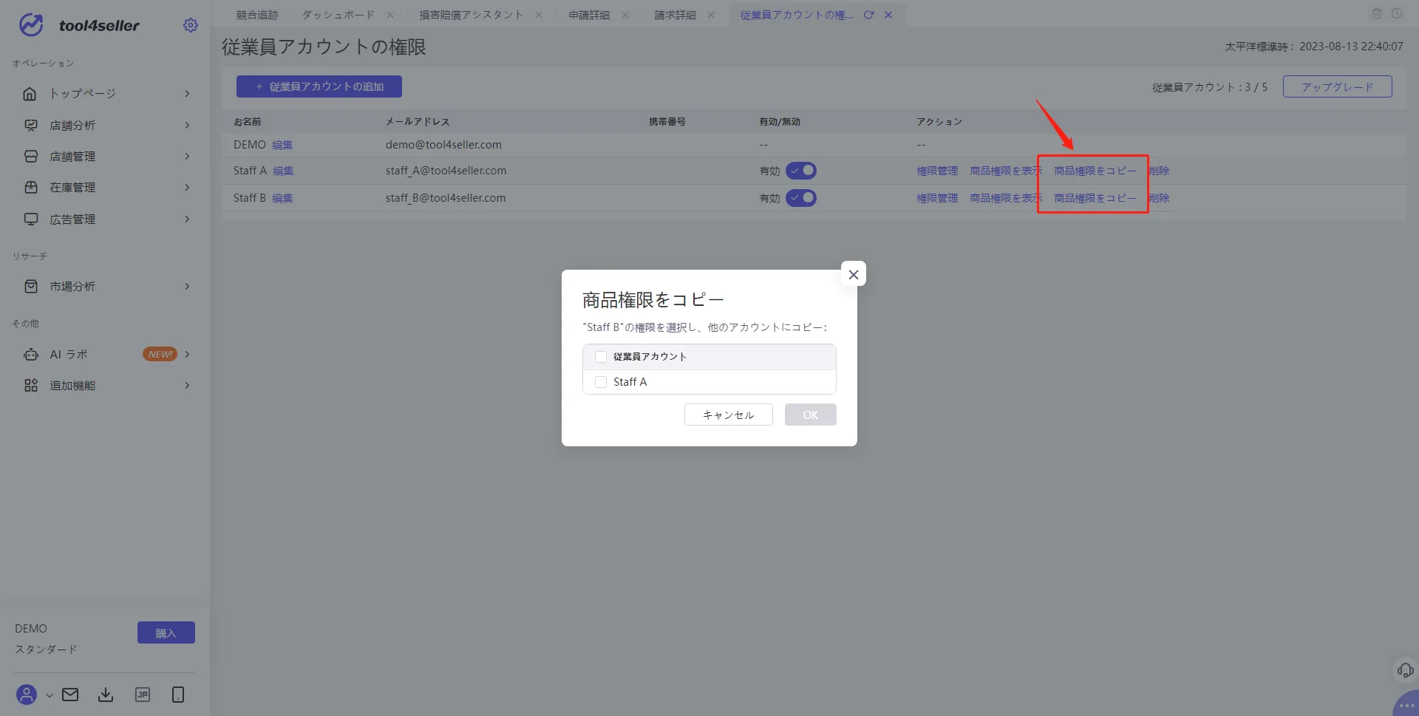Click the 購入 button
The image size is (1419, 716).
coord(166,633)
